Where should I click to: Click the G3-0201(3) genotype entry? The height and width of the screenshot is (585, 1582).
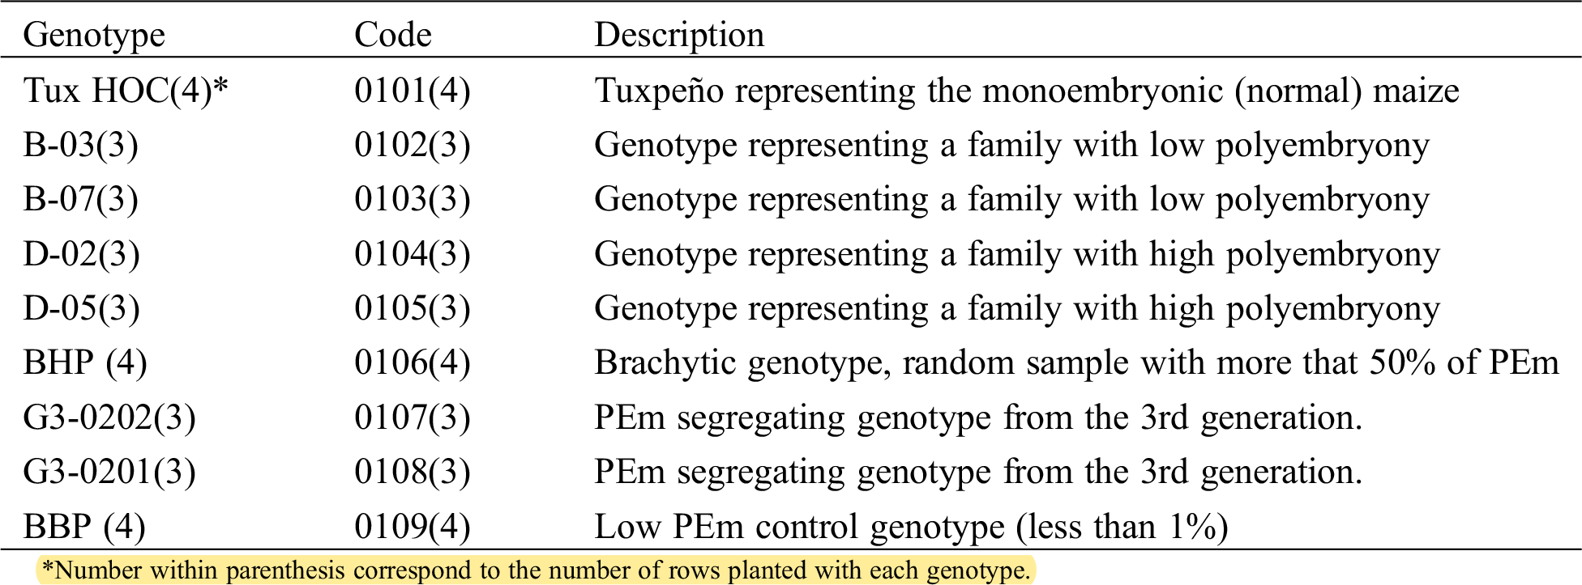coord(109,472)
